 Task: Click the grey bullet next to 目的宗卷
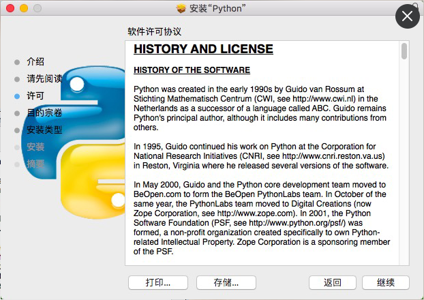(17, 113)
